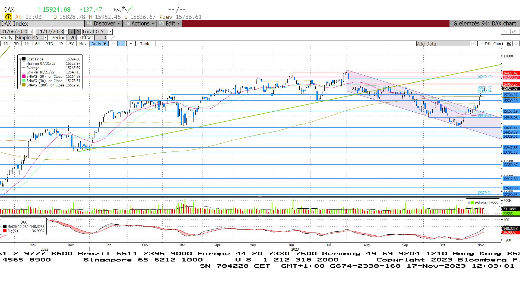Click the undo arrow button
520x281 pixels.
click(505, 32)
